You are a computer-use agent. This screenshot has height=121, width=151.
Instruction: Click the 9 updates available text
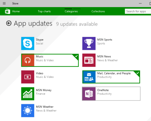77,24
